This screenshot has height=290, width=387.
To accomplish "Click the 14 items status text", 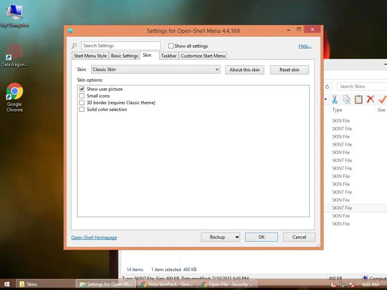I will click(135, 270).
